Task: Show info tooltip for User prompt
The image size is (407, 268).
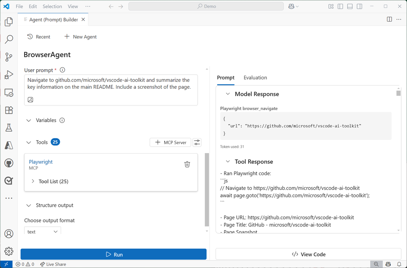Action: (x=62, y=70)
